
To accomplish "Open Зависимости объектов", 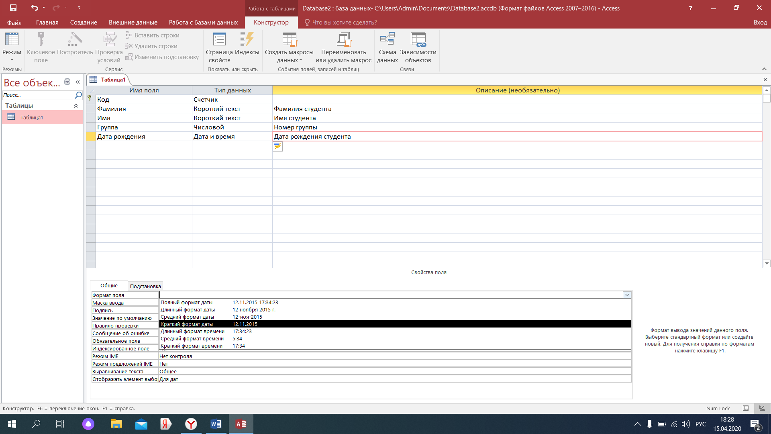I will pos(418,47).
